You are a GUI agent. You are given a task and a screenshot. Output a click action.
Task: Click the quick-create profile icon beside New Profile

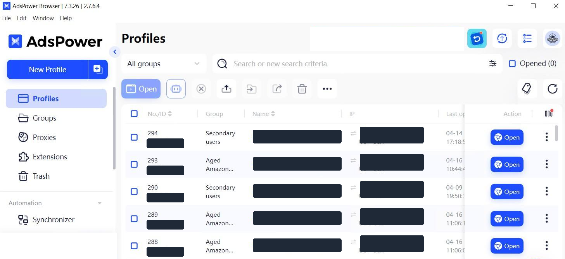pos(98,69)
